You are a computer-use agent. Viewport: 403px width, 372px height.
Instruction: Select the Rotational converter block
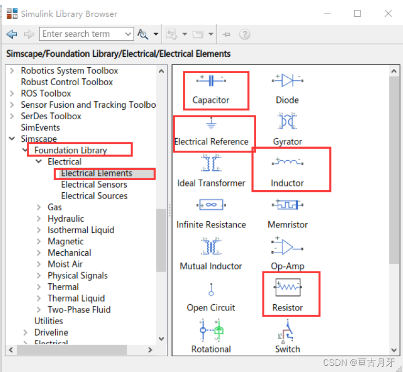coord(211,330)
